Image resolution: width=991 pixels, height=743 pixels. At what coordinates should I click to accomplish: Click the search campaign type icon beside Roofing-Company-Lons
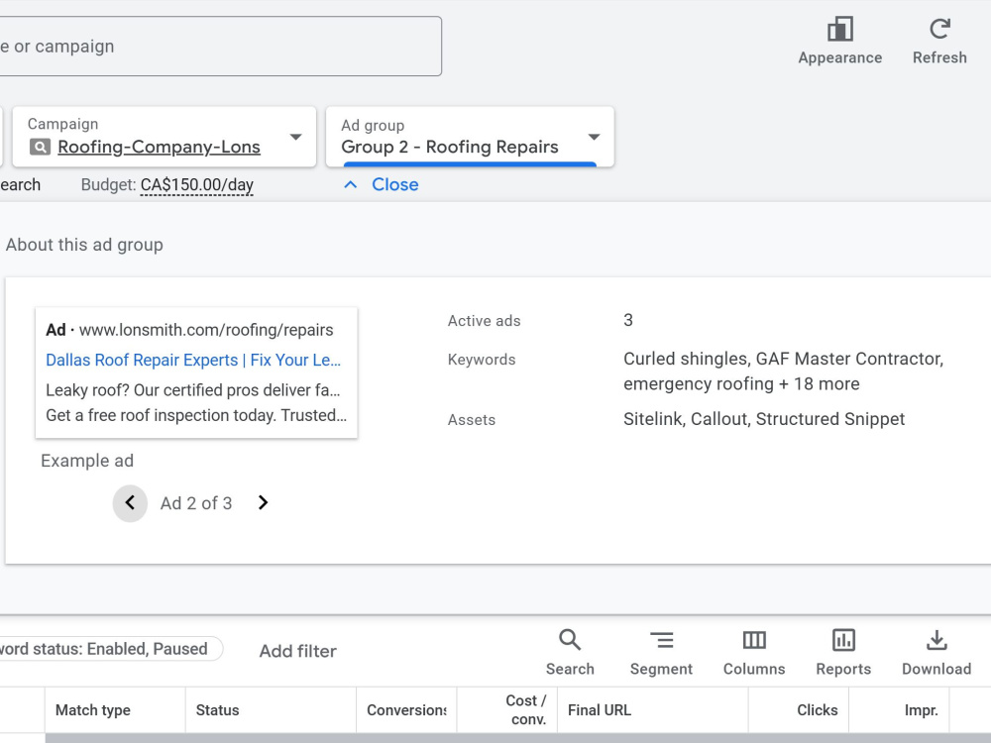[40, 148]
